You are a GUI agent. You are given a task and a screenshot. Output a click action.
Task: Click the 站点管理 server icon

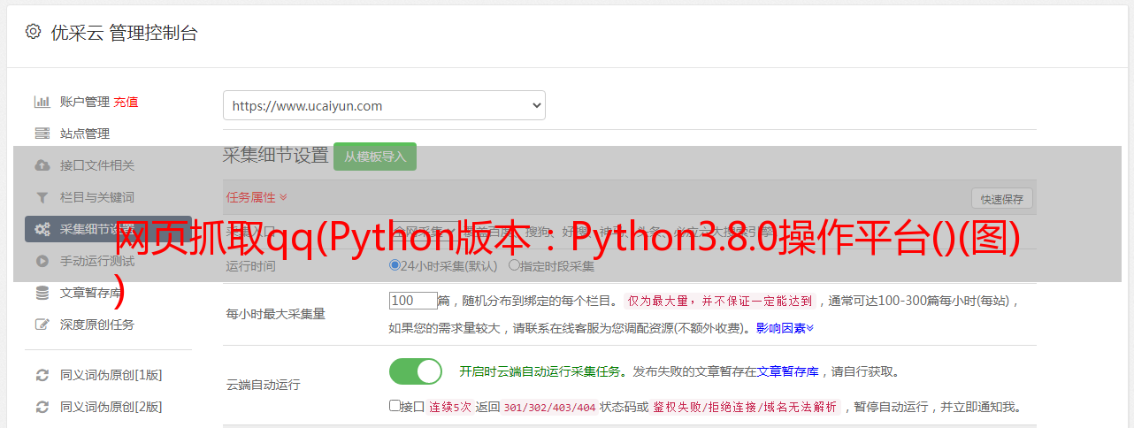tap(42, 134)
